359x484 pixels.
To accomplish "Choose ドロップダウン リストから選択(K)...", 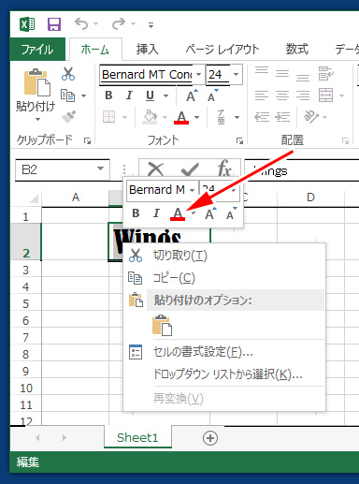I will (224, 374).
